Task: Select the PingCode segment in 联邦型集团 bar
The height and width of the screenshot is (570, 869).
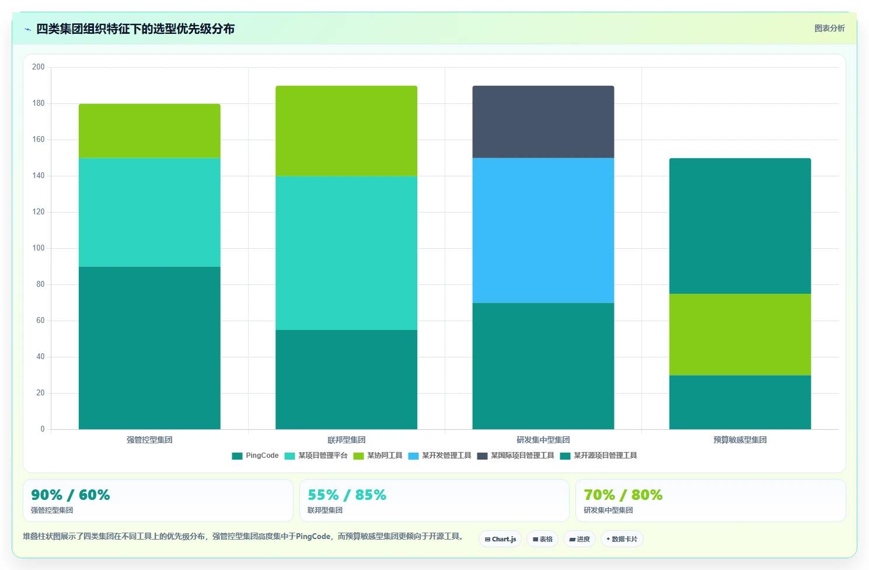Action: [346, 380]
